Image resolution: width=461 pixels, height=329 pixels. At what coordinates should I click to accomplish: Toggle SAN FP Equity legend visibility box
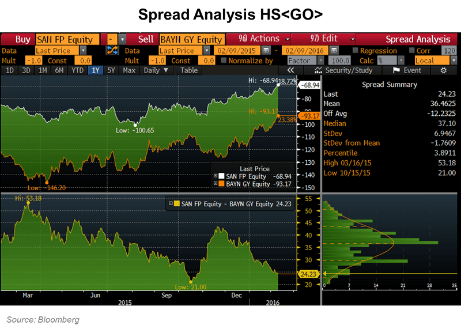pyautogui.click(x=216, y=176)
